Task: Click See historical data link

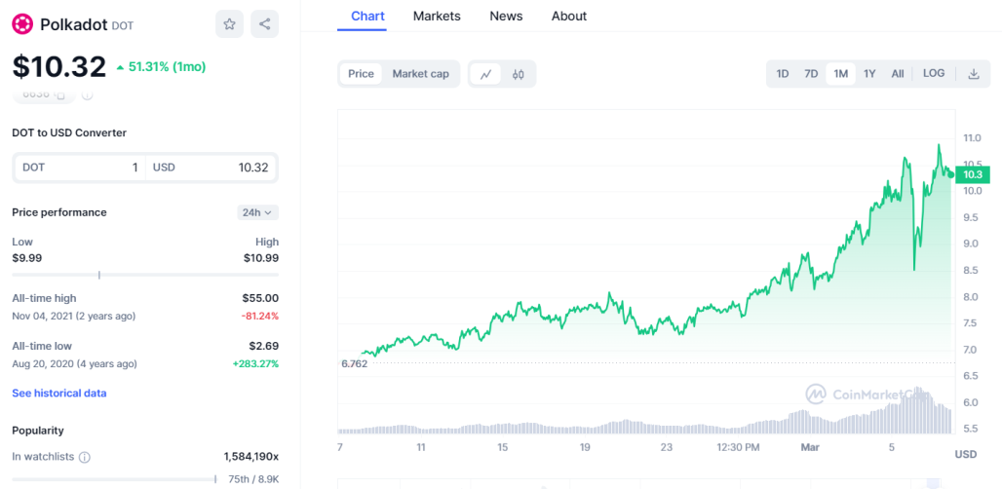Action: (x=59, y=394)
